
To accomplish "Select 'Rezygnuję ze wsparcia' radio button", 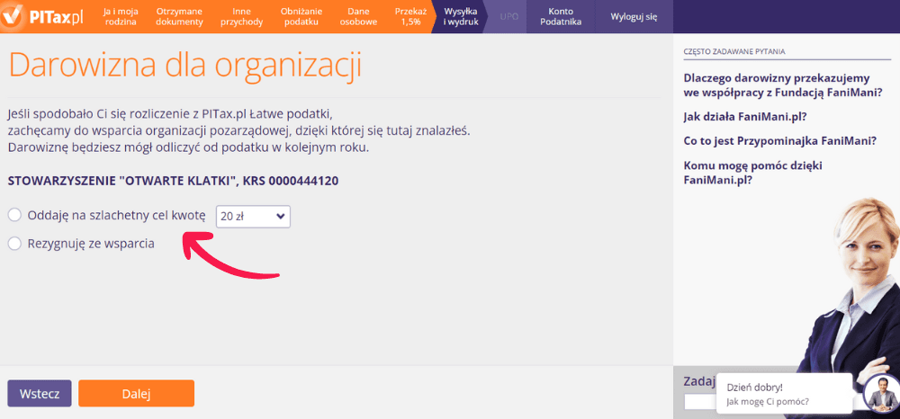I will [14, 244].
